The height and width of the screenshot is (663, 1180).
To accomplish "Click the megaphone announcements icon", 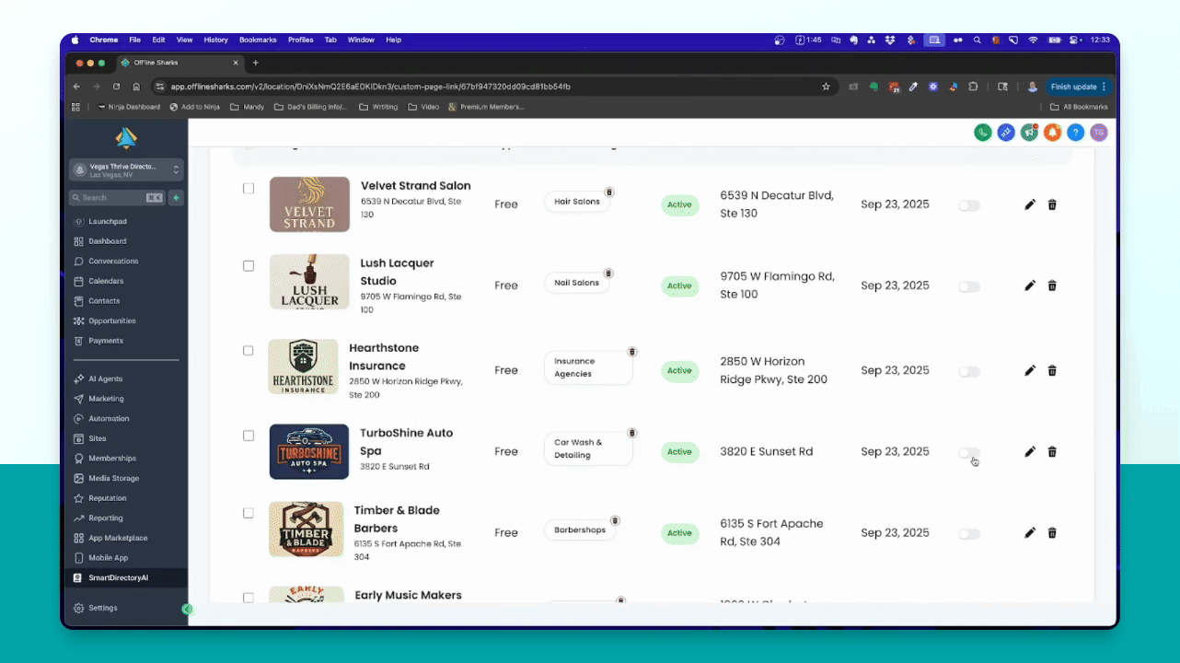I will click(1029, 133).
